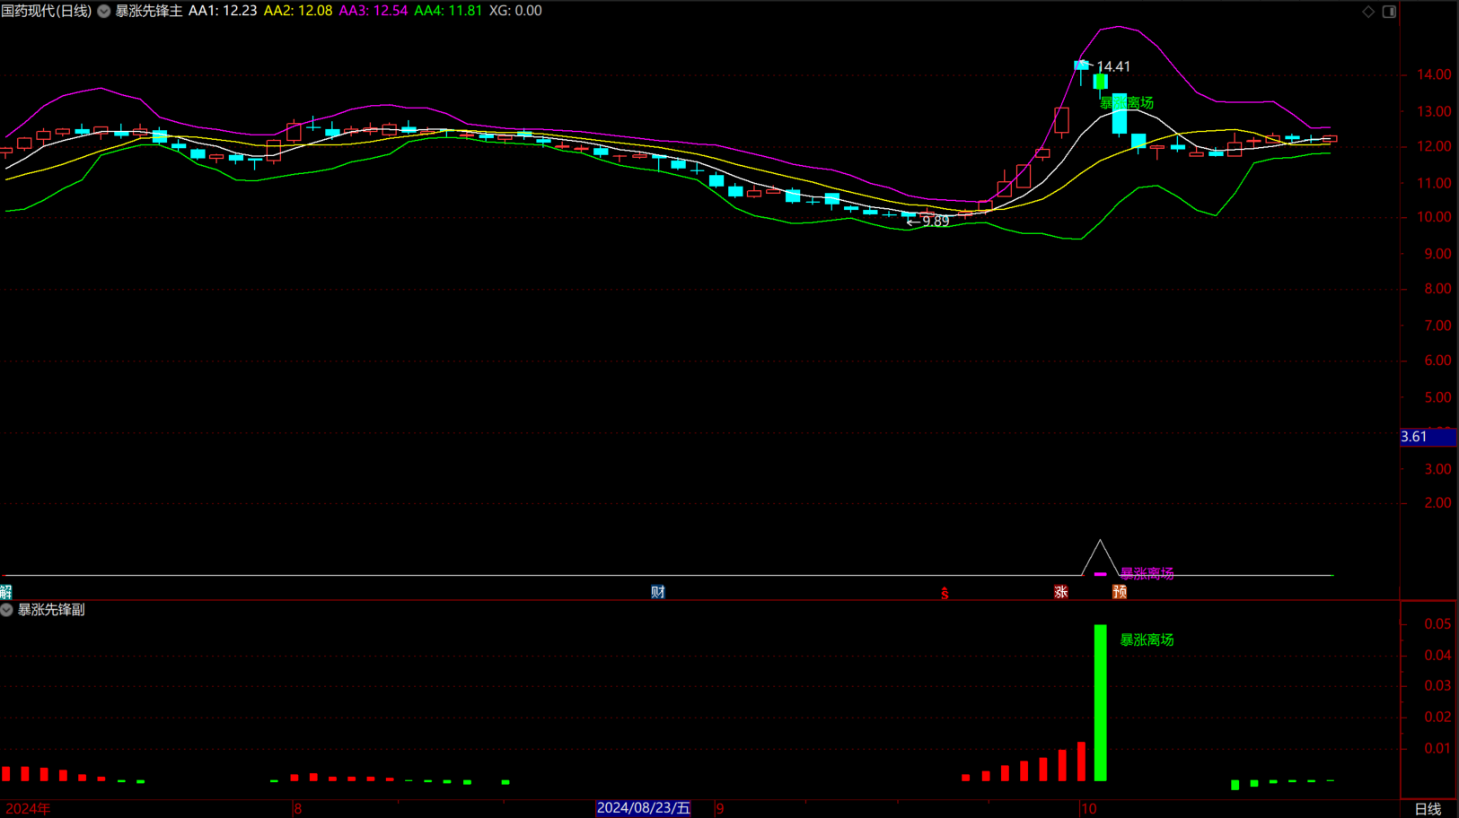Screen dimensions: 1459x818
Task: Click the 2024年 label on time axis
Action: pos(28,809)
